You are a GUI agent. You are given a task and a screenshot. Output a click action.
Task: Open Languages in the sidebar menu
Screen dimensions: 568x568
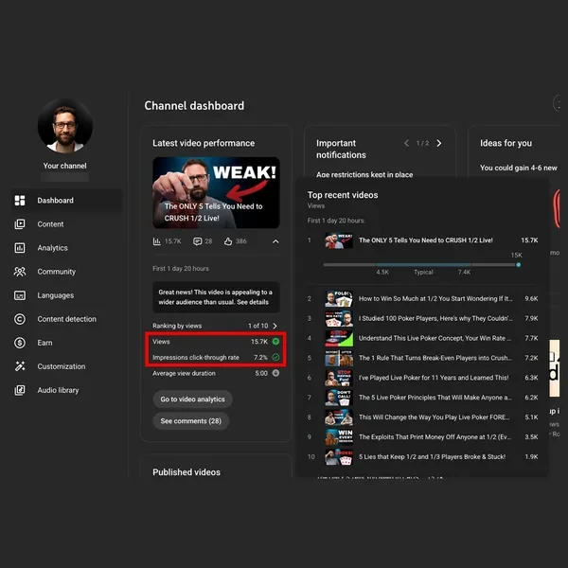pyautogui.click(x=66, y=295)
